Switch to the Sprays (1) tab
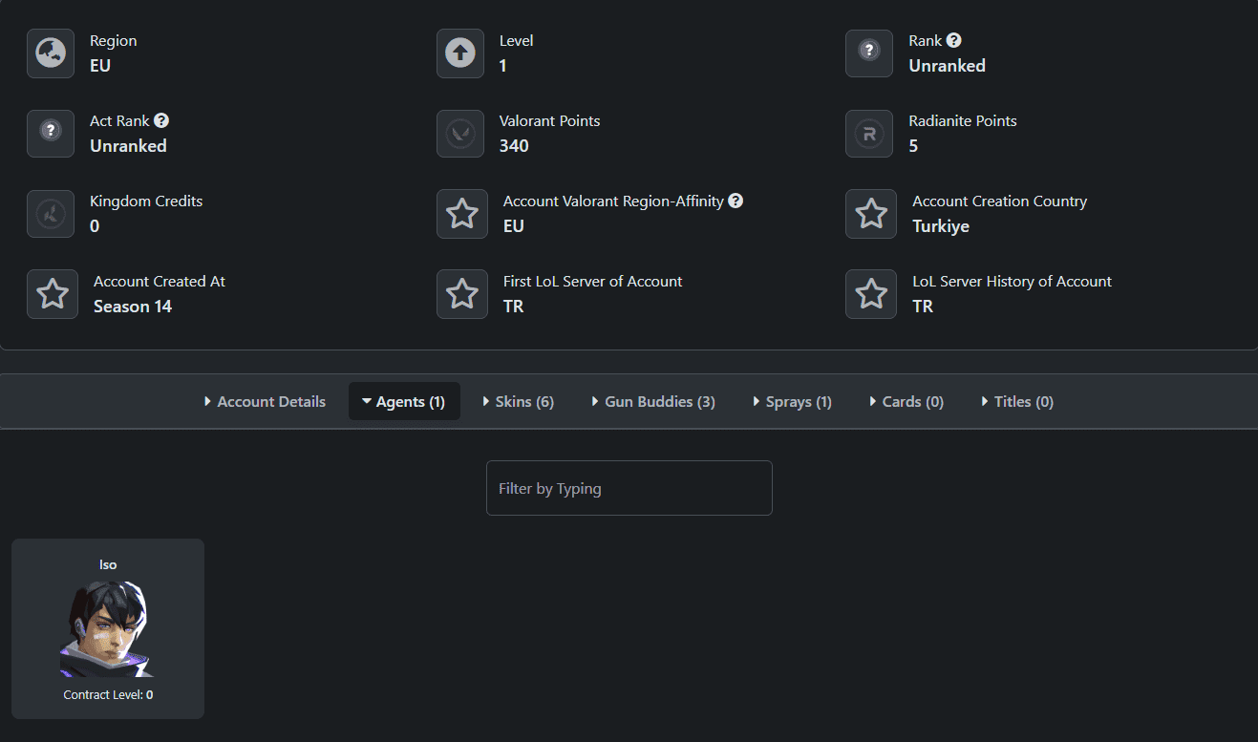The image size is (1258, 742). point(792,402)
